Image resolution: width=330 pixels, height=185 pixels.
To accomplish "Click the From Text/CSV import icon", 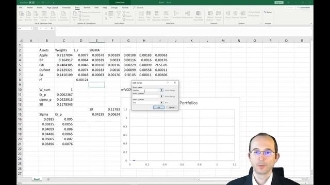I will 28,16.
